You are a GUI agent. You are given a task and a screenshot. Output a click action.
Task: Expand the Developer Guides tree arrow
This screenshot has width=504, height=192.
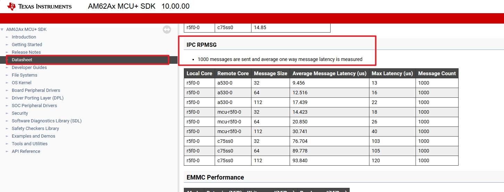[7, 68]
